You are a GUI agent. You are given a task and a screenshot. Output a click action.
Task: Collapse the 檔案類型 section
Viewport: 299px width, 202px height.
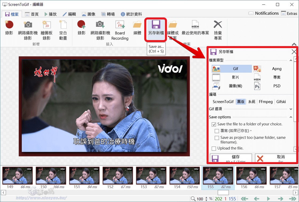coord(291,60)
